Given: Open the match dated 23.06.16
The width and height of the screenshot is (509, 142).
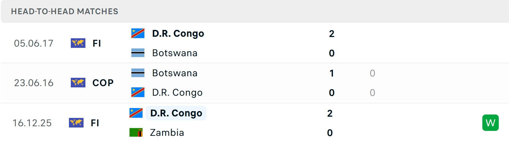Looking at the screenshot, I should [x=34, y=83].
